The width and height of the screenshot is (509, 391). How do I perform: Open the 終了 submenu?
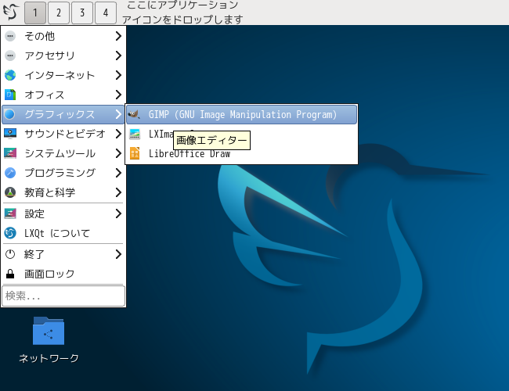click(63, 254)
